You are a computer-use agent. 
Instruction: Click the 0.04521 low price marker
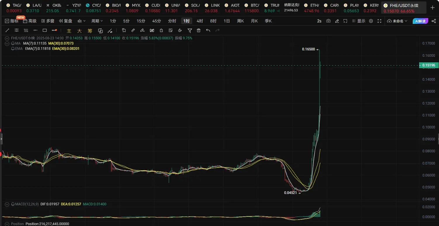[x=292, y=193]
